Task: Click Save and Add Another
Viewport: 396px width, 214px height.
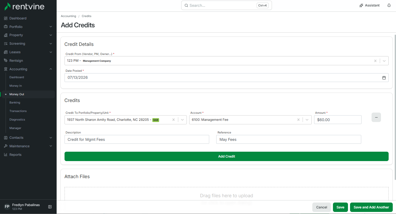Action: pos(371,207)
